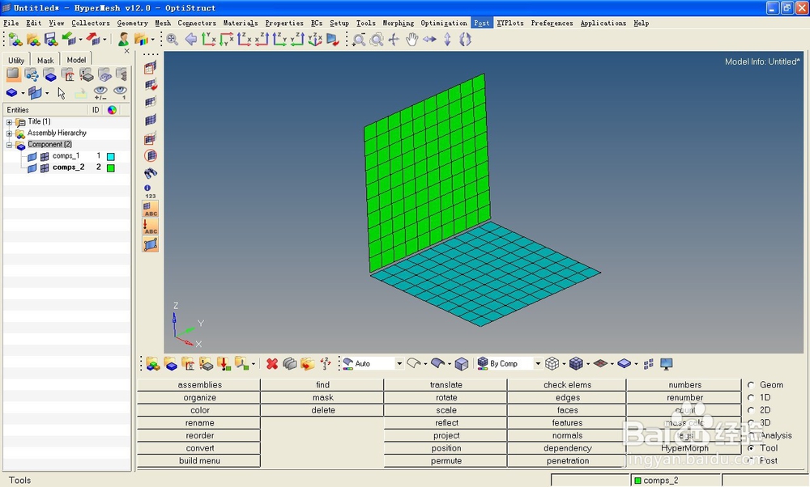The height and width of the screenshot is (487, 810).
Task: Click the previous view arrow icon
Action: click(190, 39)
